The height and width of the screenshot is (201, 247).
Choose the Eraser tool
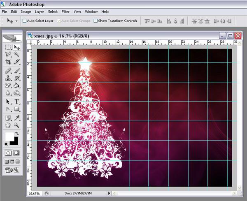8,85
